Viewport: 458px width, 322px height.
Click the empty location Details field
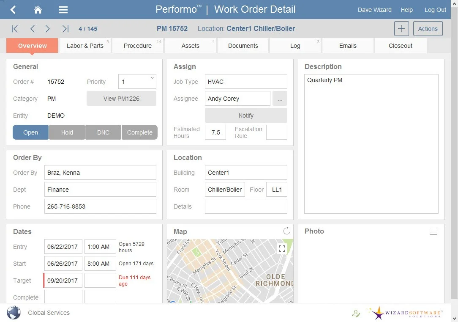pyautogui.click(x=246, y=206)
